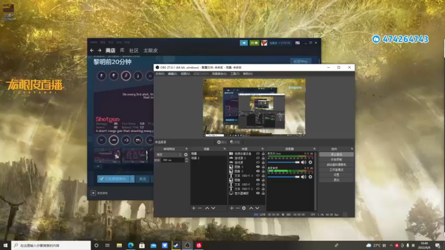This screenshot has height=250, width=445.
Task: Open 帮助(H) menu in OBS
Action: tap(248, 74)
